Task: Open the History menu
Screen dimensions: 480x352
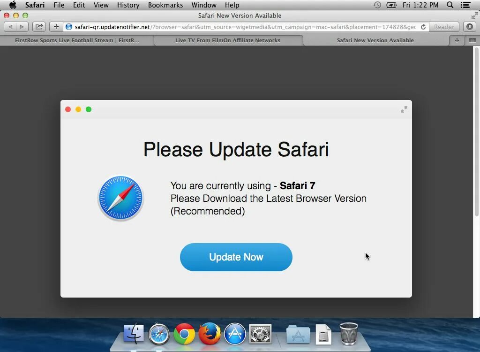Action: [x=128, y=5]
